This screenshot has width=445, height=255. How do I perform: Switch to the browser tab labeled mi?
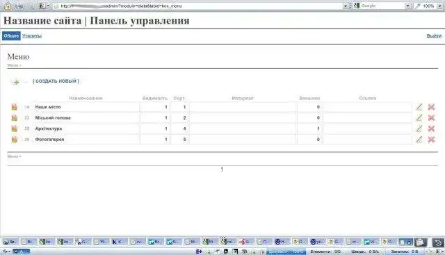(x=228, y=242)
